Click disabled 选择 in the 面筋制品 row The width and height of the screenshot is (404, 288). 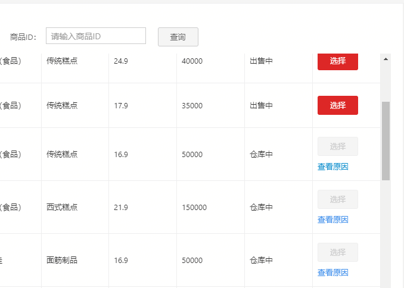pos(337,252)
